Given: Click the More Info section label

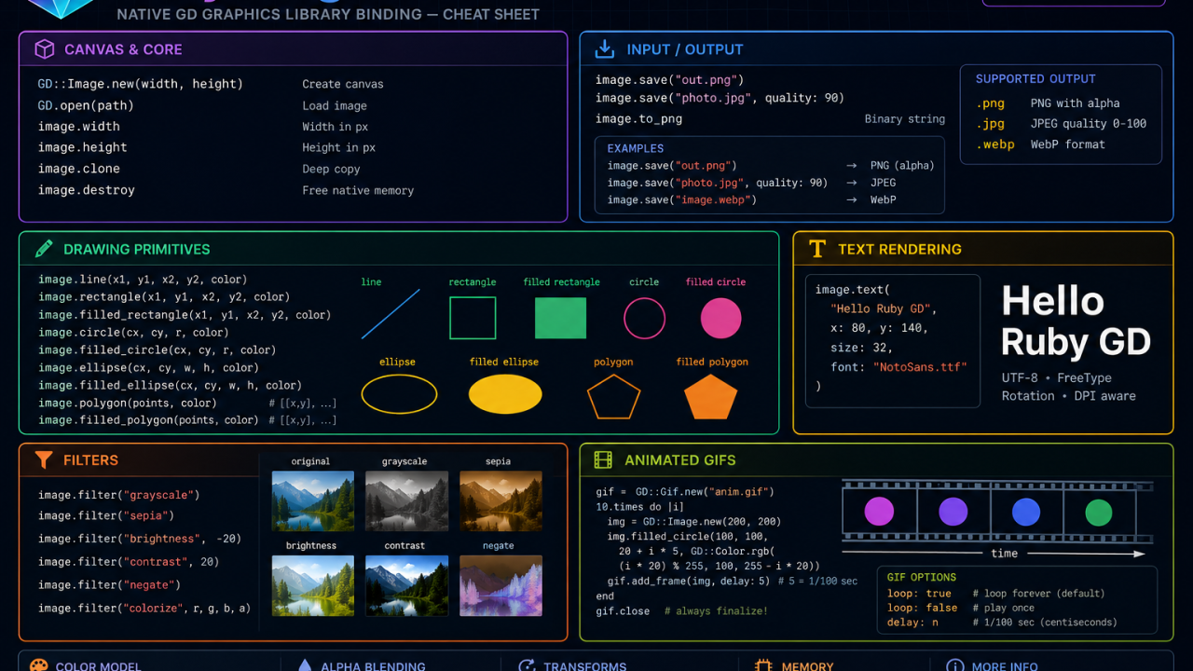Looking at the screenshot, I should 1005,666.
